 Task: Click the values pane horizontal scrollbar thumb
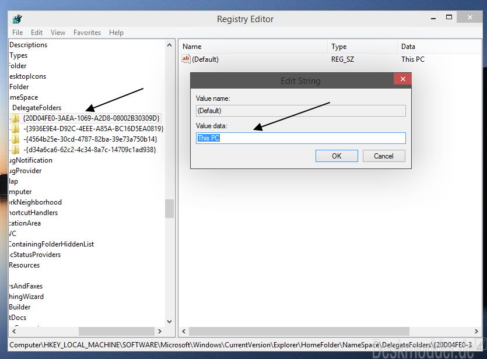point(299,332)
